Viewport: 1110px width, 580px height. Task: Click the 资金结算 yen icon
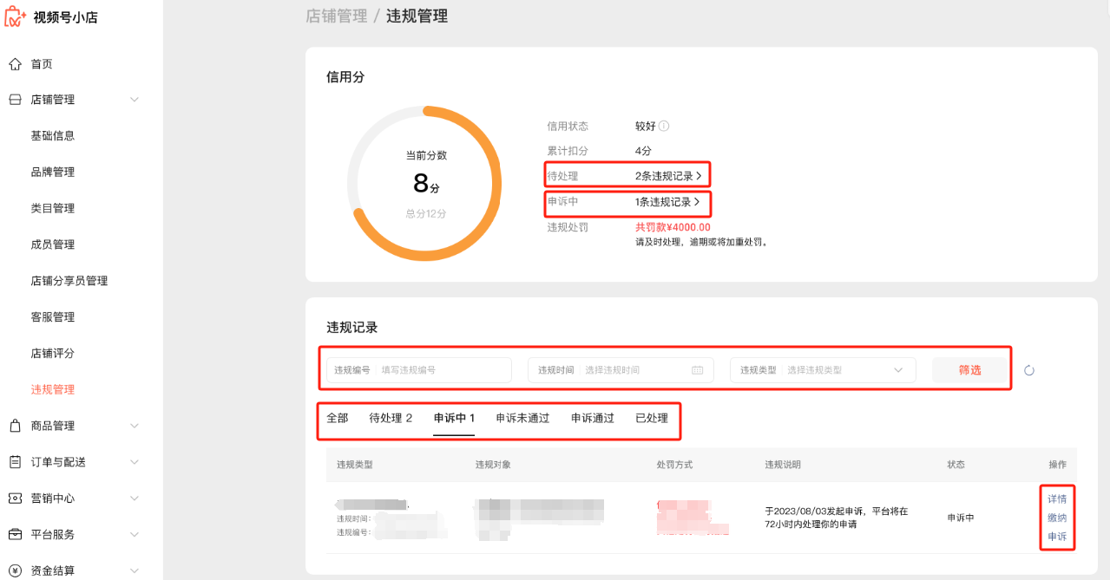coord(15,570)
